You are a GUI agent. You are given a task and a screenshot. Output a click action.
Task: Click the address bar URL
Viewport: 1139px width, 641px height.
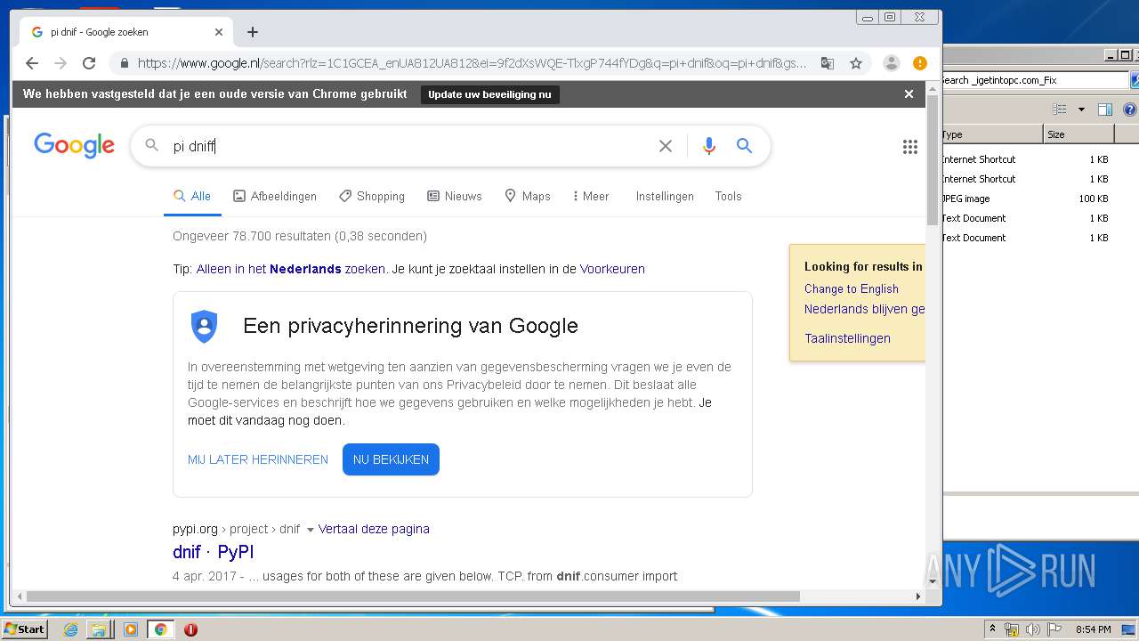tap(472, 63)
